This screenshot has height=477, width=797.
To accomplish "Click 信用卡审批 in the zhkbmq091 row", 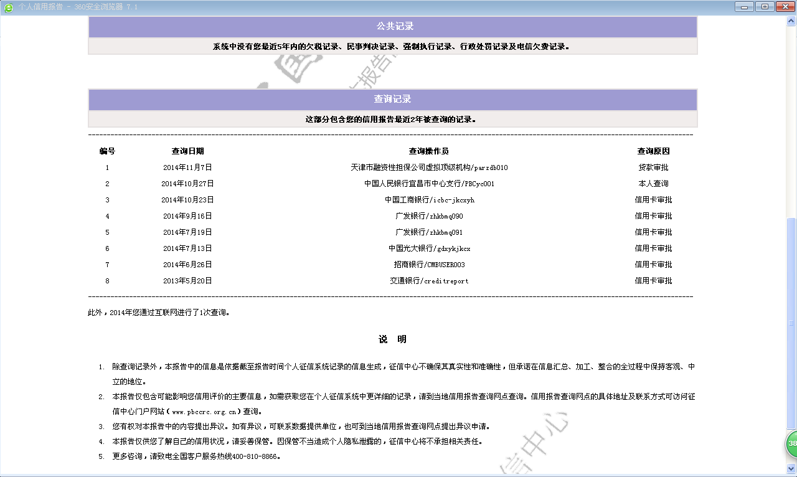I will (654, 232).
